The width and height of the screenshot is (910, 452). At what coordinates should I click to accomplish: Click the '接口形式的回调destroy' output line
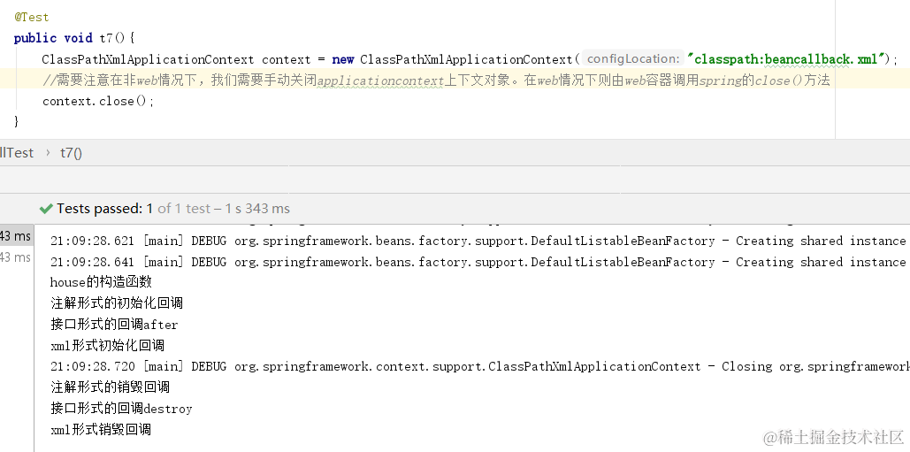(x=121, y=409)
